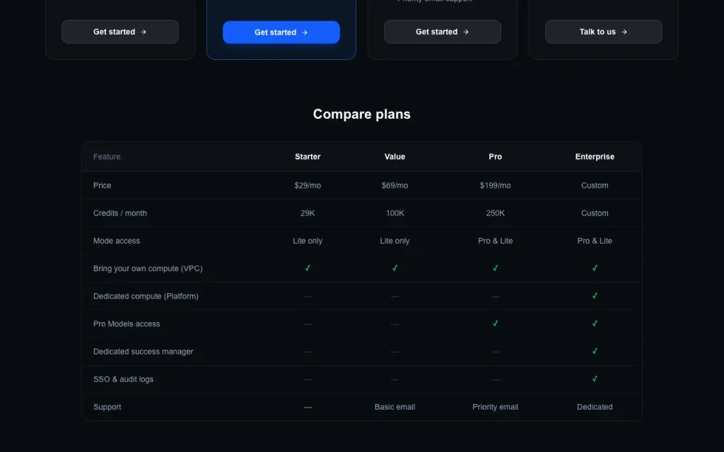Click the $199/mo price cell
Image resolution: width=724 pixels, height=452 pixels.
click(x=495, y=186)
